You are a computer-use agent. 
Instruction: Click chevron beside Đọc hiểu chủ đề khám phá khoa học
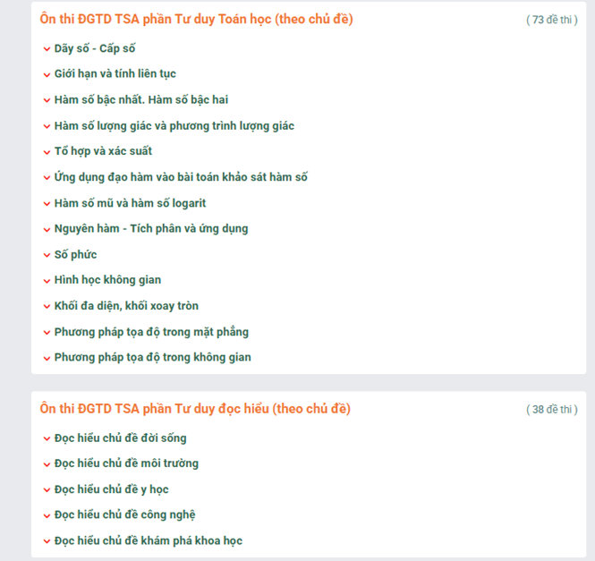pos(47,541)
